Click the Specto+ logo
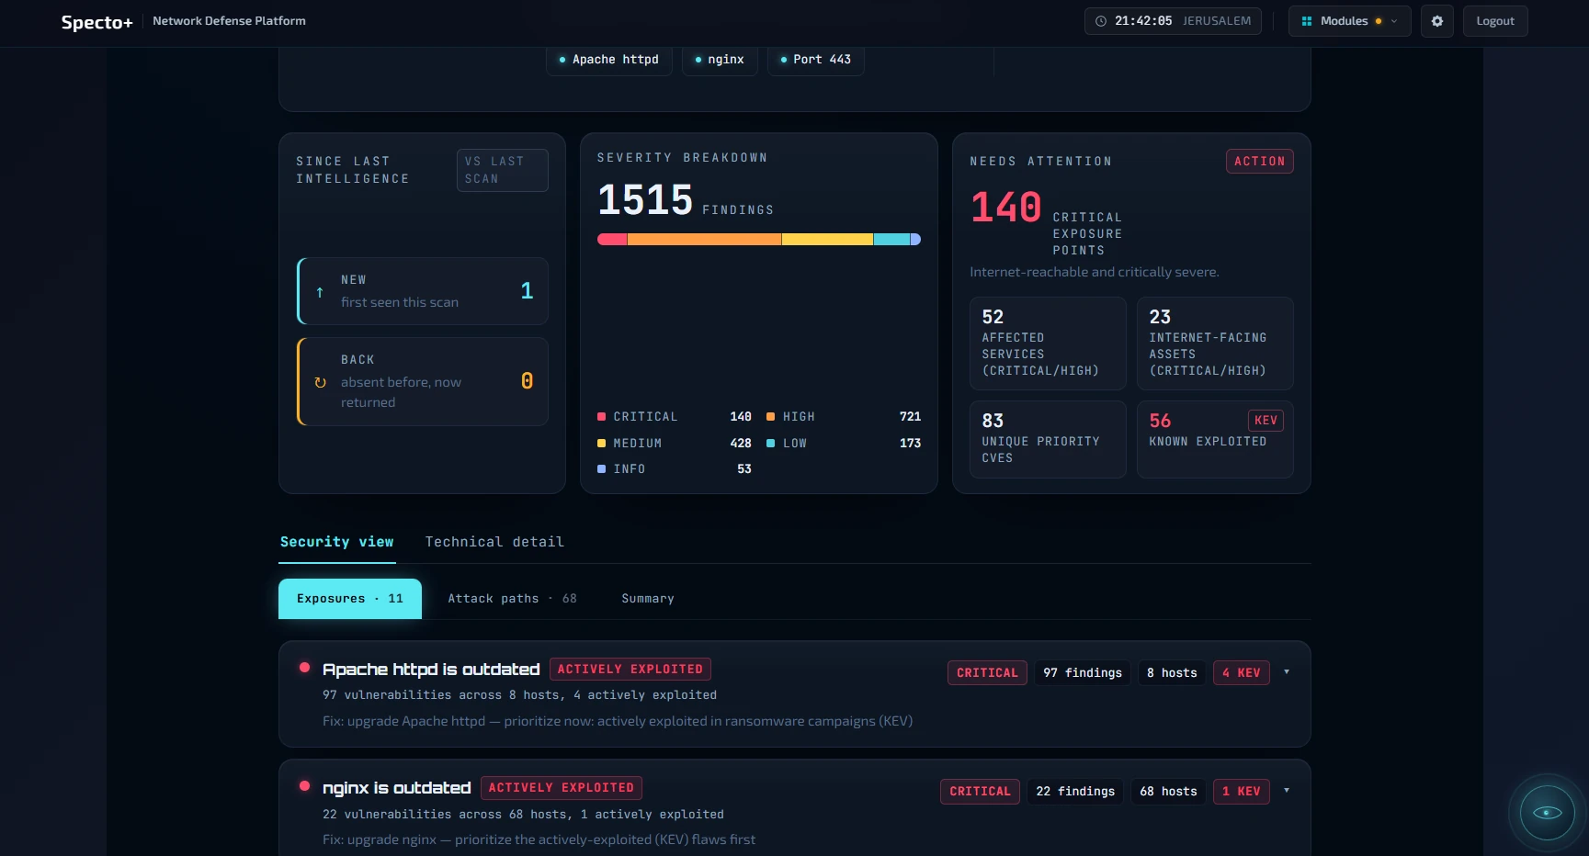Viewport: 1589px width, 856px height. 96,22
